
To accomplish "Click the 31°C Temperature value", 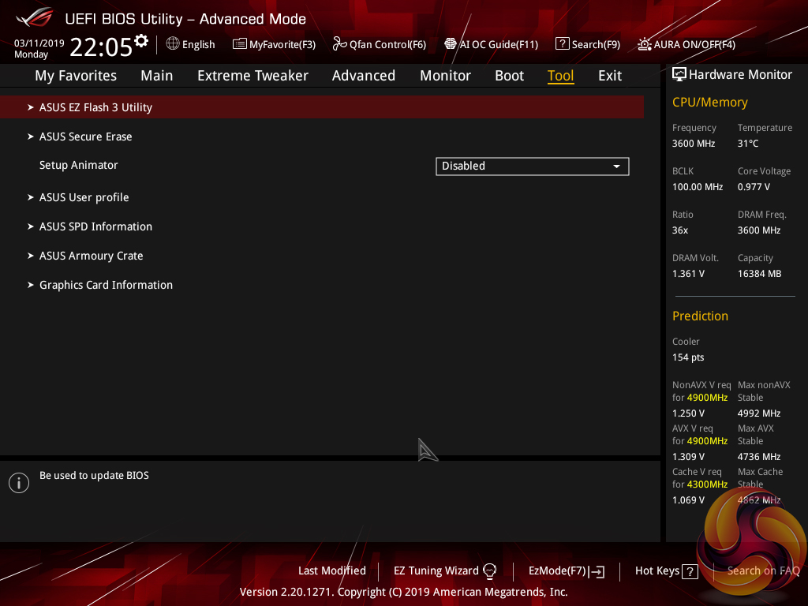I will [748, 144].
